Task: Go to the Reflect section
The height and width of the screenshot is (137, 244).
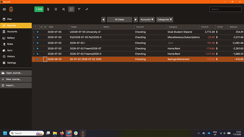Action: click(x=16, y=38)
